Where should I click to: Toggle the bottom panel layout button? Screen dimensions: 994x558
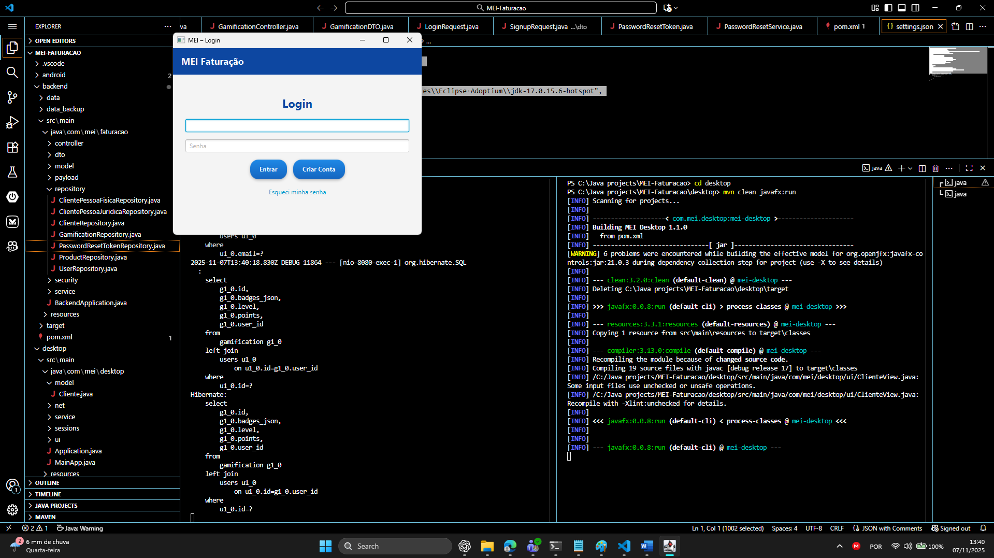[902, 8]
